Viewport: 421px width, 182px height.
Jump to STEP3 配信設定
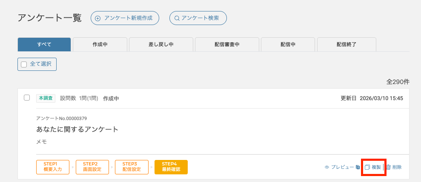coord(131,167)
